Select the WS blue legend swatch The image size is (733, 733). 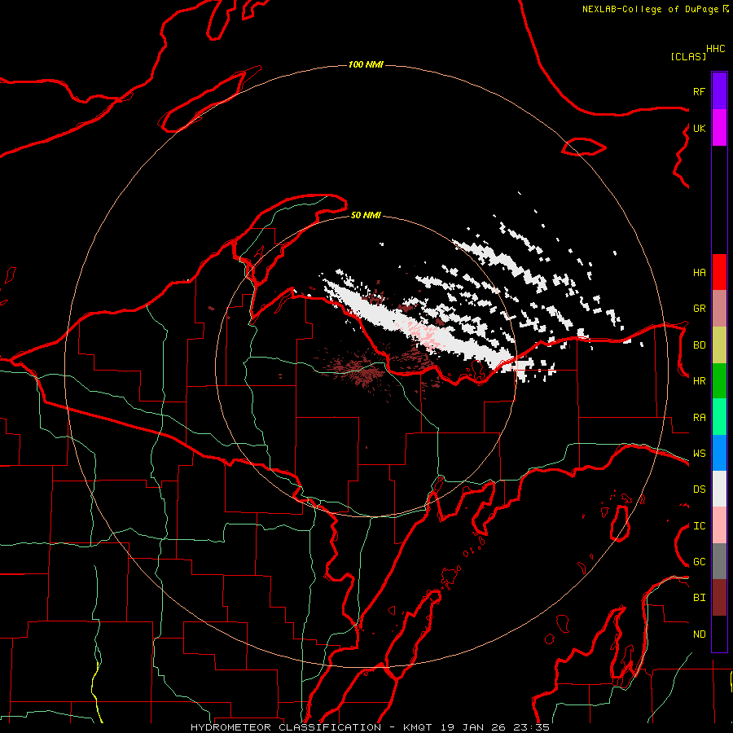point(719,453)
